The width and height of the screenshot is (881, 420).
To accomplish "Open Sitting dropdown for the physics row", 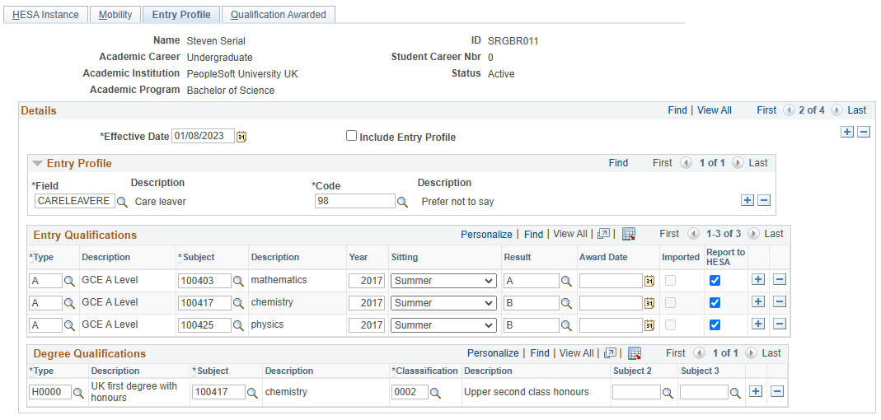I will click(443, 325).
